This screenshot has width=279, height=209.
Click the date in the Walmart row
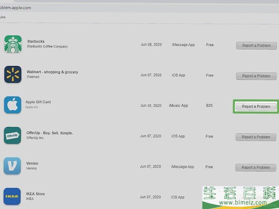(x=151, y=75)
